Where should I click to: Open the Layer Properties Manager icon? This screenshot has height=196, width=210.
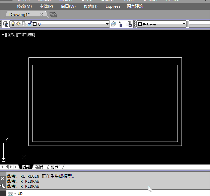point(5,24)
